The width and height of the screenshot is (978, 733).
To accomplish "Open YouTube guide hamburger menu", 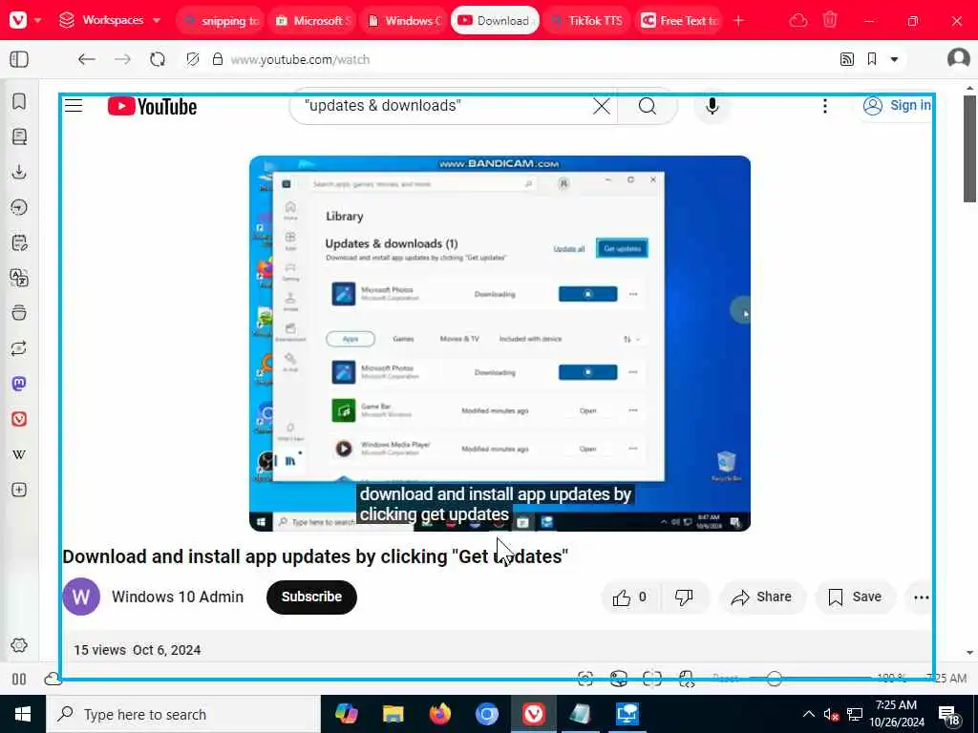I will [x=74, y=105].
